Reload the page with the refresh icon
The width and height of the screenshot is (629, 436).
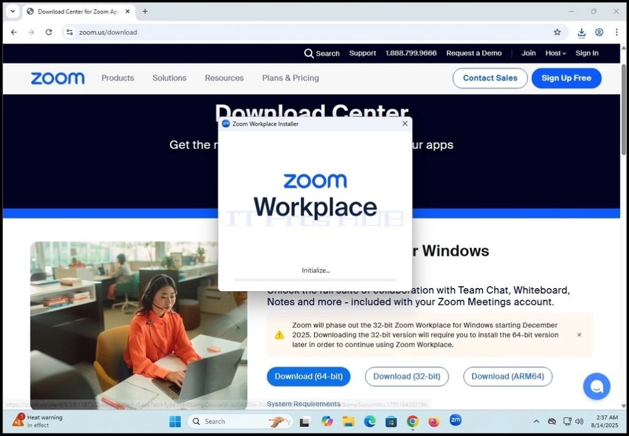point(48,32)
